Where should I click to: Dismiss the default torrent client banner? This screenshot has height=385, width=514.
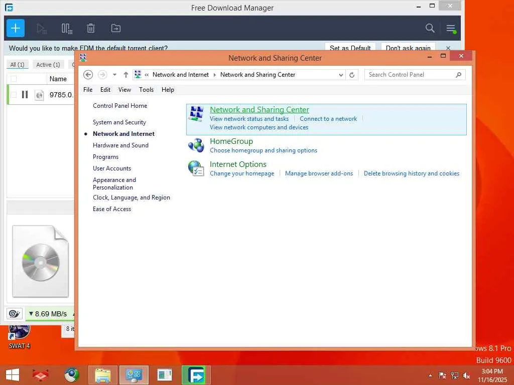pos(448,48)
